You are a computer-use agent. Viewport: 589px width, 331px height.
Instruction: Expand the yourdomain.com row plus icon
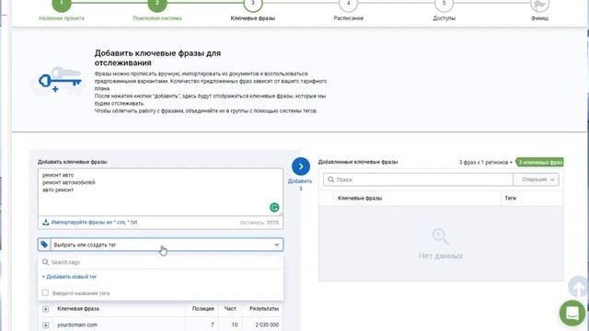click(45, 325)
